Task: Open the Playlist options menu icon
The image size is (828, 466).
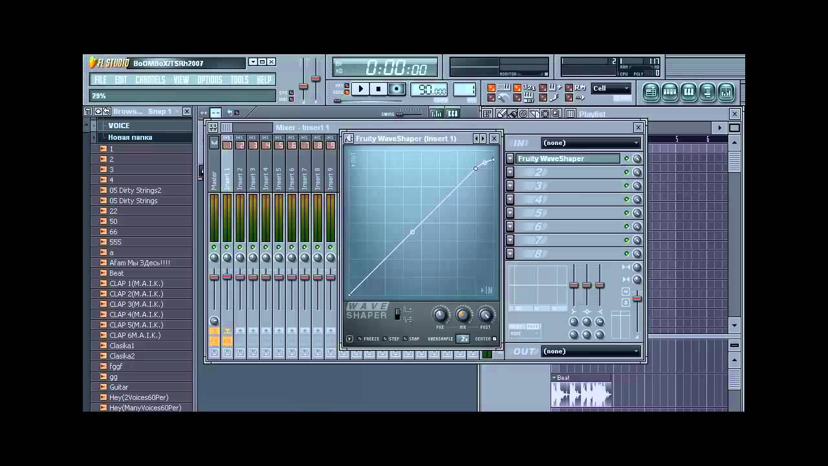Action: (x=487, y=114)
